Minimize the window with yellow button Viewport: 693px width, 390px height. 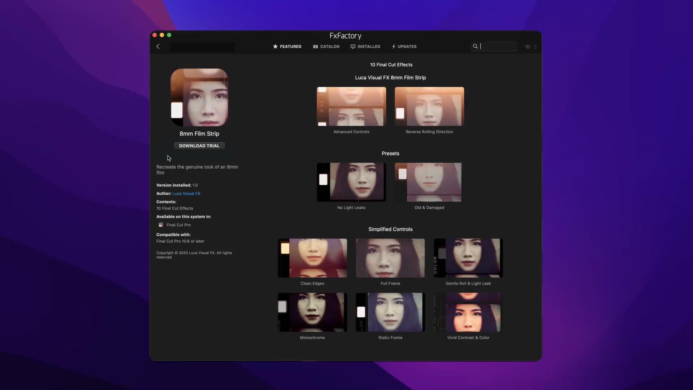[162, 35]
